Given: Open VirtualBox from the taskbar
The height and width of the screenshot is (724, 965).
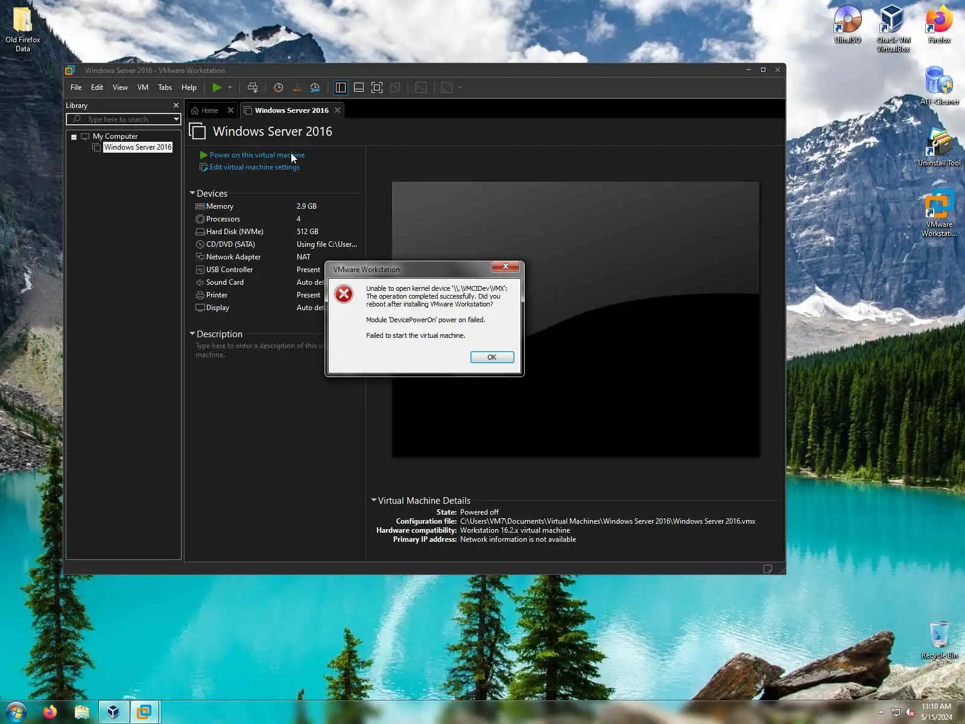Looking at the screenshot, I should (113, 713).
